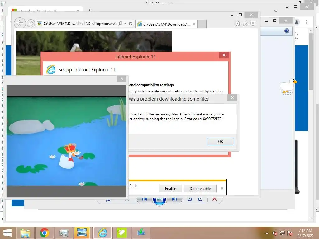Screen dimensions: 319x239
Task: Click Don't enable on the notification bar
Action: [200, 188]
